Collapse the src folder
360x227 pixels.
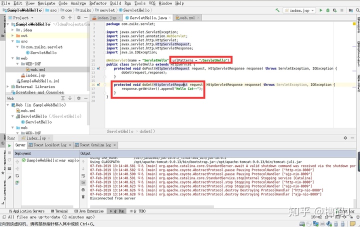(x=12, y=41)
